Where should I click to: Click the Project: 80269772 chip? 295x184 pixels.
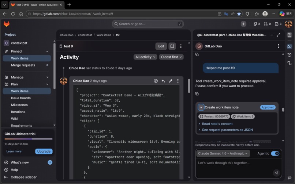pos(214,116)
